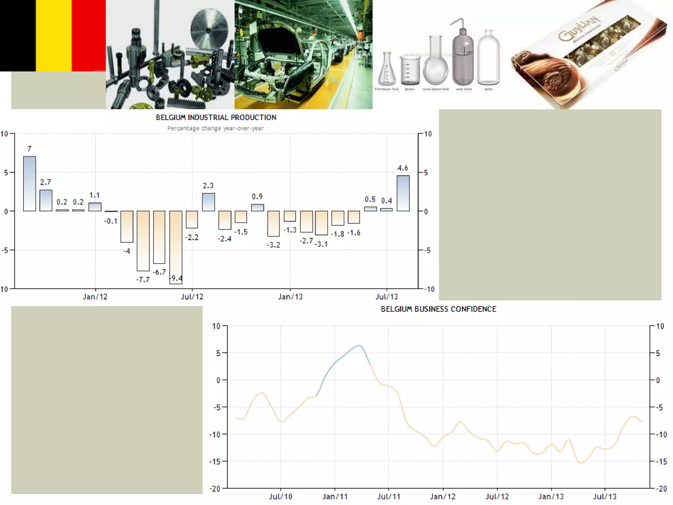The width and height of the screenshot is (673, 505).
Task: Click the Belgium Business Confidence title
Action: 438,309
